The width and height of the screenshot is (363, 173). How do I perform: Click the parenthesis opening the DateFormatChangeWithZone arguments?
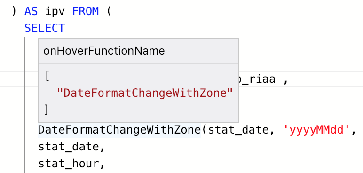click(204, 130)
